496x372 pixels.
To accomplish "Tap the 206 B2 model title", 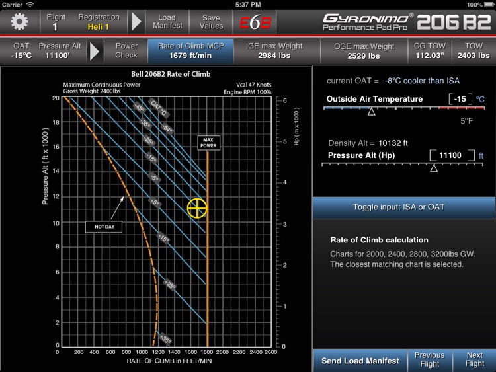I will (x=454, y=22).
